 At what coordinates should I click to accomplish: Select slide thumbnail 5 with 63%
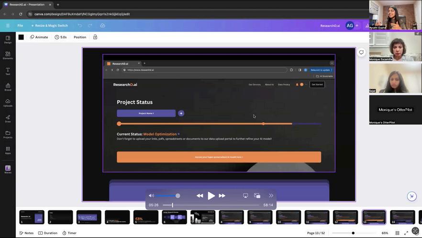[x=146, y=217]
